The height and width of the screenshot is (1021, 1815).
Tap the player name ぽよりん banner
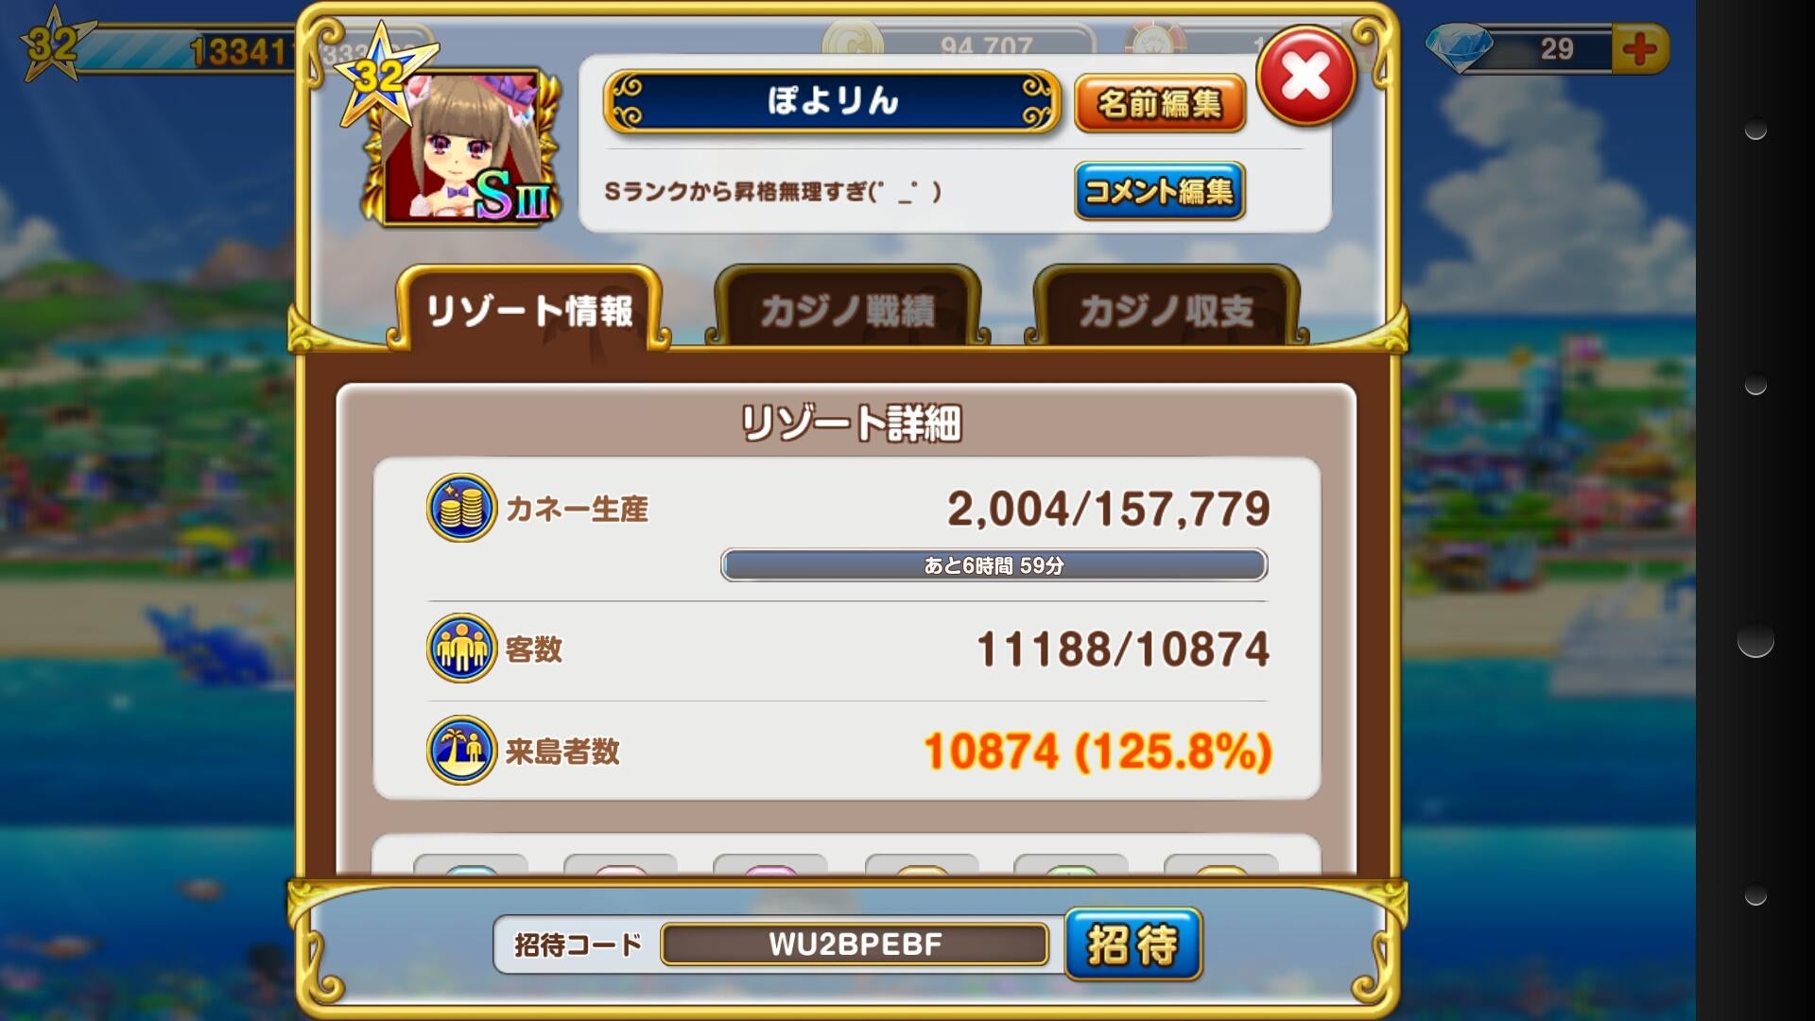pos(832,101)
